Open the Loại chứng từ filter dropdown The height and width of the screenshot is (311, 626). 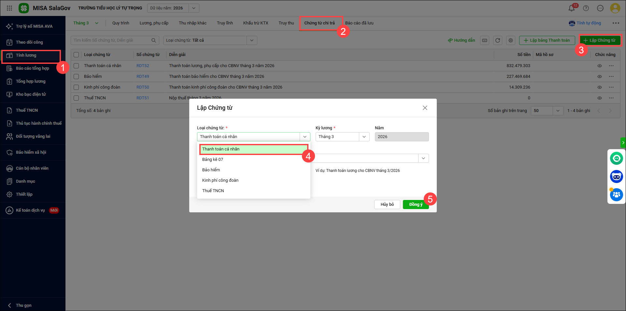[x=251, y=40]
